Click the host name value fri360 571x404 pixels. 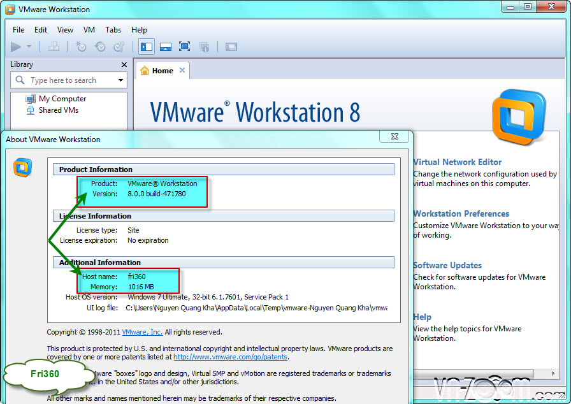(x=136, y=277)
